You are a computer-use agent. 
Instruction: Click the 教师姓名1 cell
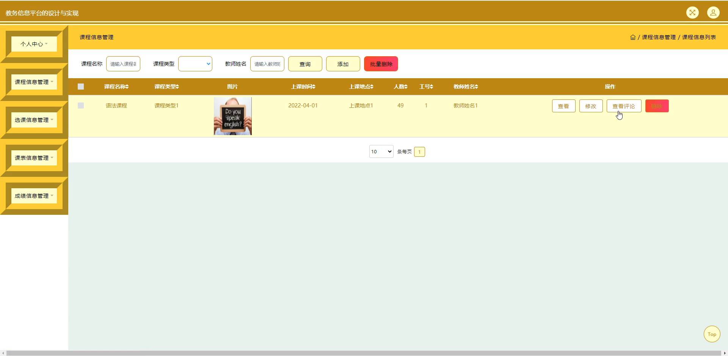466,106
